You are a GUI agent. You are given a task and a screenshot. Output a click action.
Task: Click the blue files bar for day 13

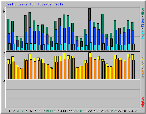60,35
